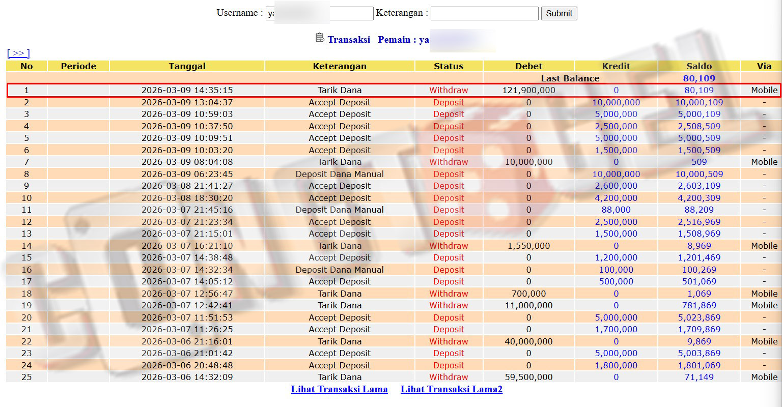Select the Last Balance value 80,109

(699, 78)
